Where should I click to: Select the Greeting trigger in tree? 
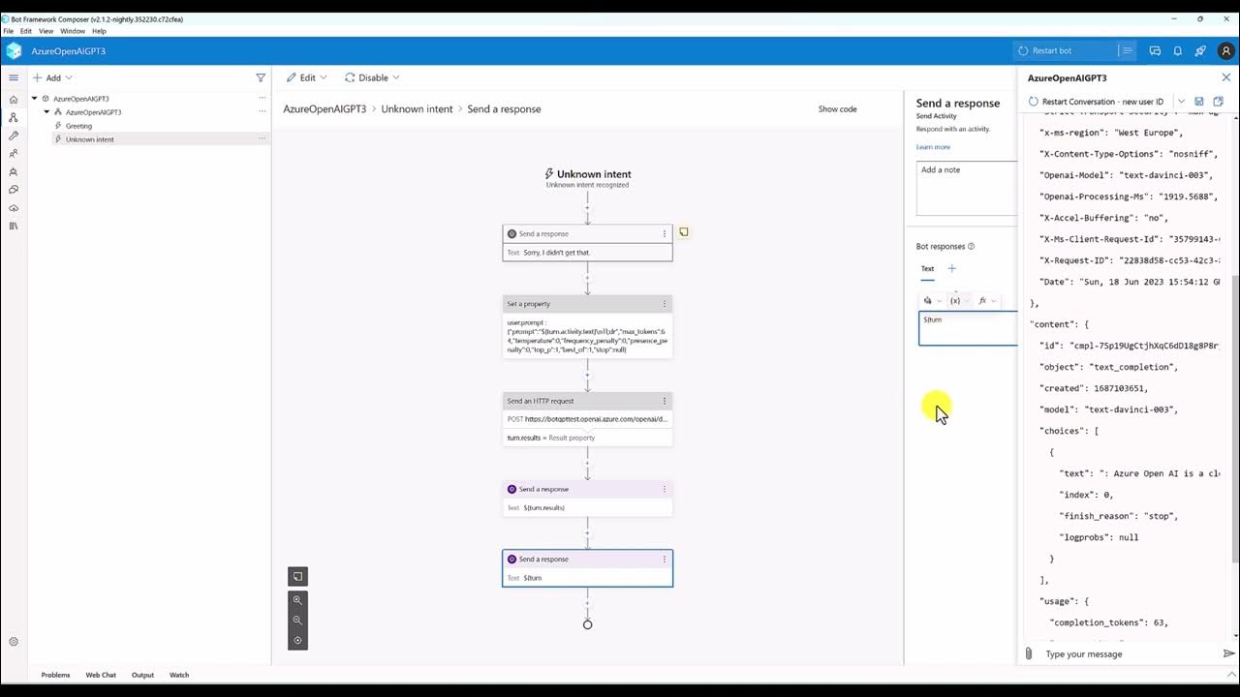click(x=78, y=126)
